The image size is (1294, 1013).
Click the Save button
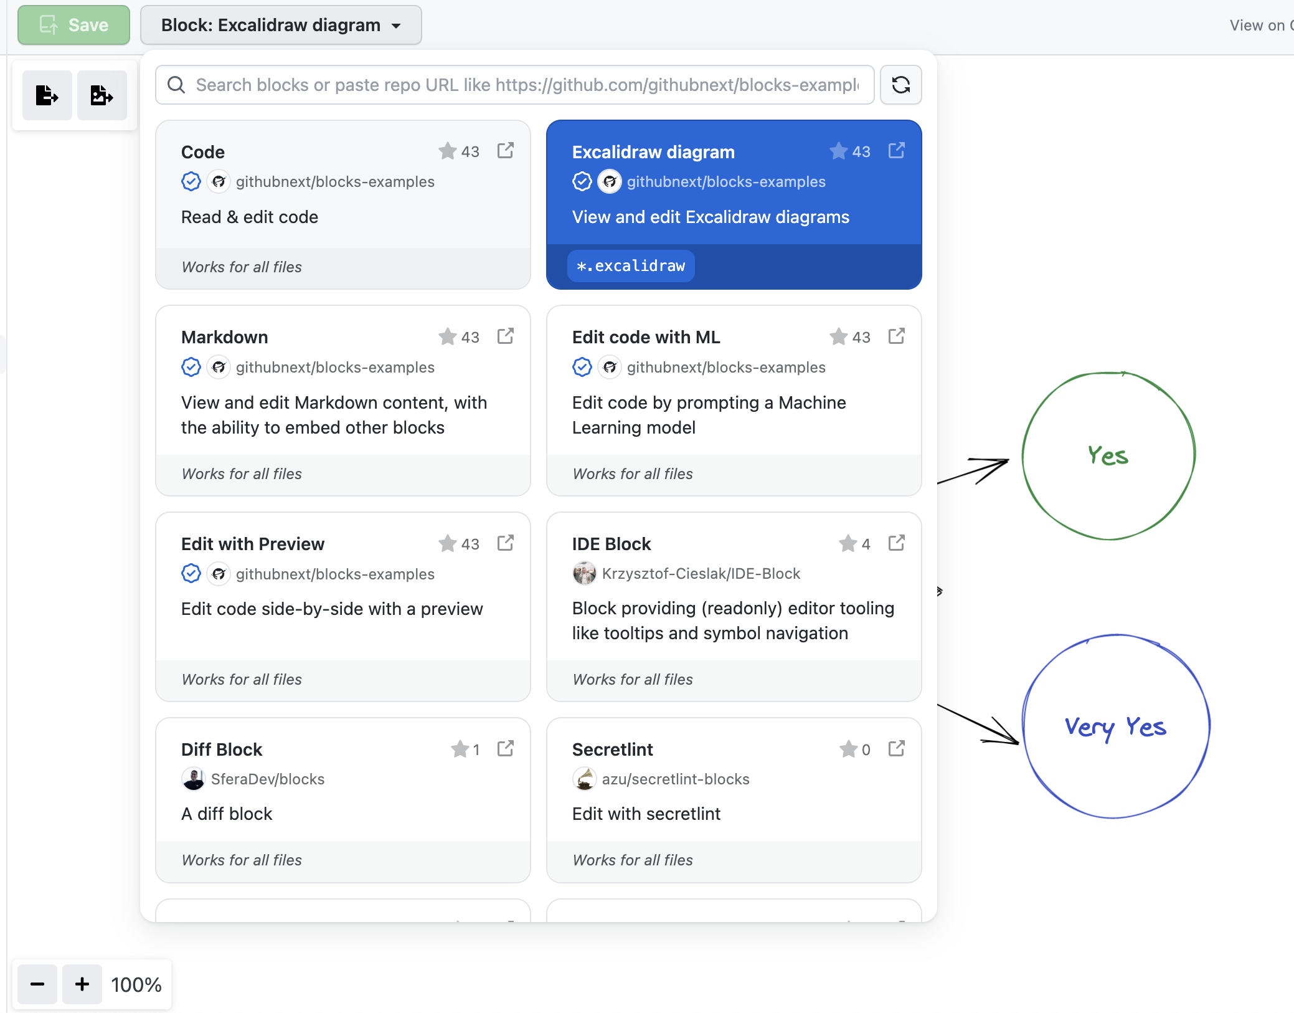tap(73, 26)
